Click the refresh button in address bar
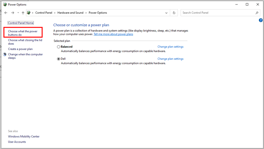Screen dimensions: 264x149 174,13
